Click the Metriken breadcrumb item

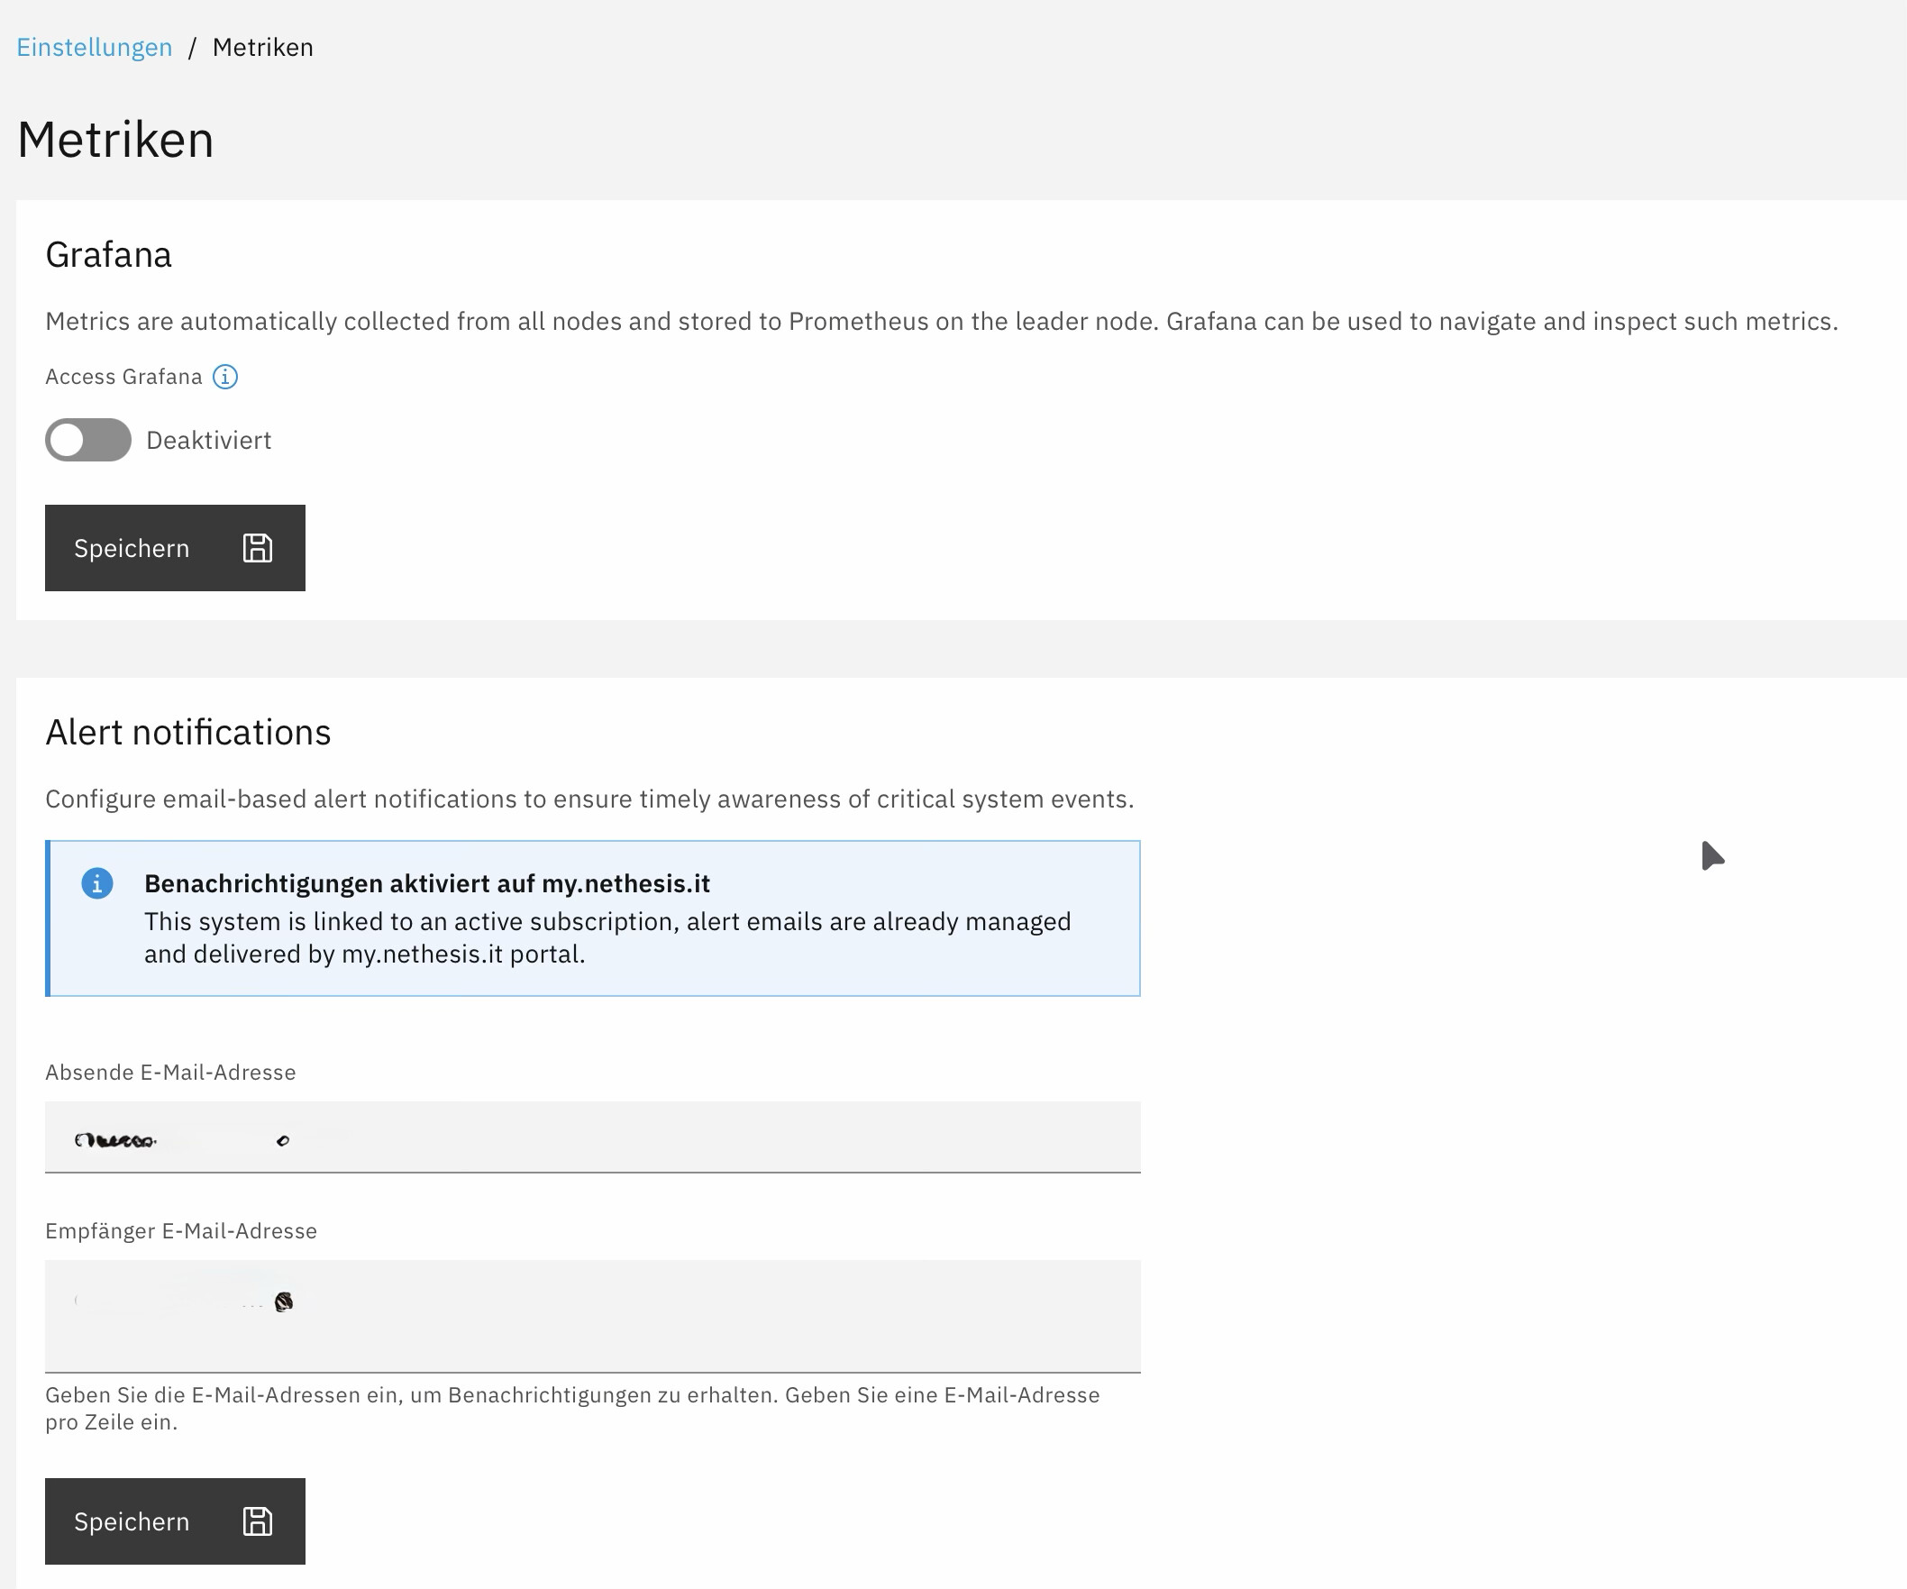[262, 47]
